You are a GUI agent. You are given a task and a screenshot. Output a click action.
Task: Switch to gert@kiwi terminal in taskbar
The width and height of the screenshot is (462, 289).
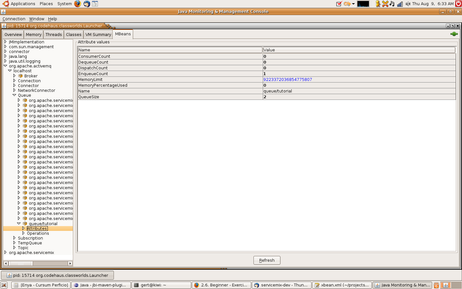point(161,285)
